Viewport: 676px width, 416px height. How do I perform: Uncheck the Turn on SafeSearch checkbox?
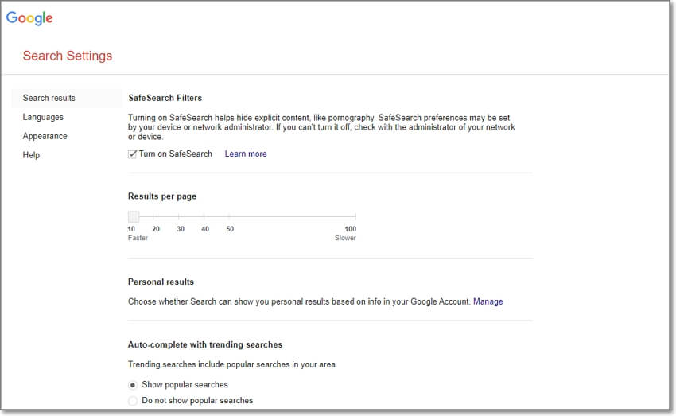pyautogui.click(x=133, y=154)
